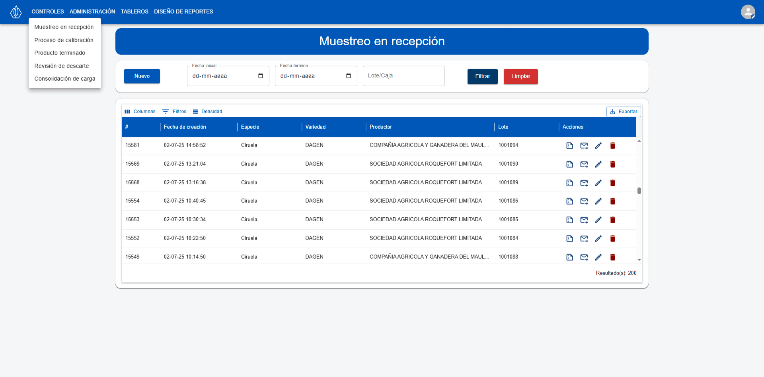Select Muestreo en recepción menu entry
Screen dimensions: 764x377
click(64, 27)
